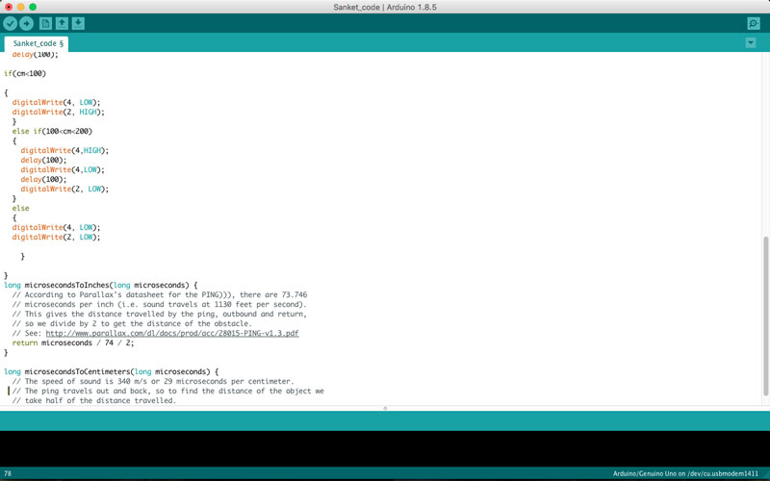Place cursor on return microseconds line
Image resolution: width=770 pixels, height=481 pixels.
click(73, 343)
